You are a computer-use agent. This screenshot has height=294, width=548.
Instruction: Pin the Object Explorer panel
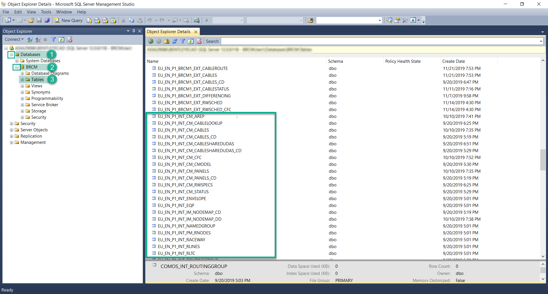pyautogui.click(x=134, y=31)
